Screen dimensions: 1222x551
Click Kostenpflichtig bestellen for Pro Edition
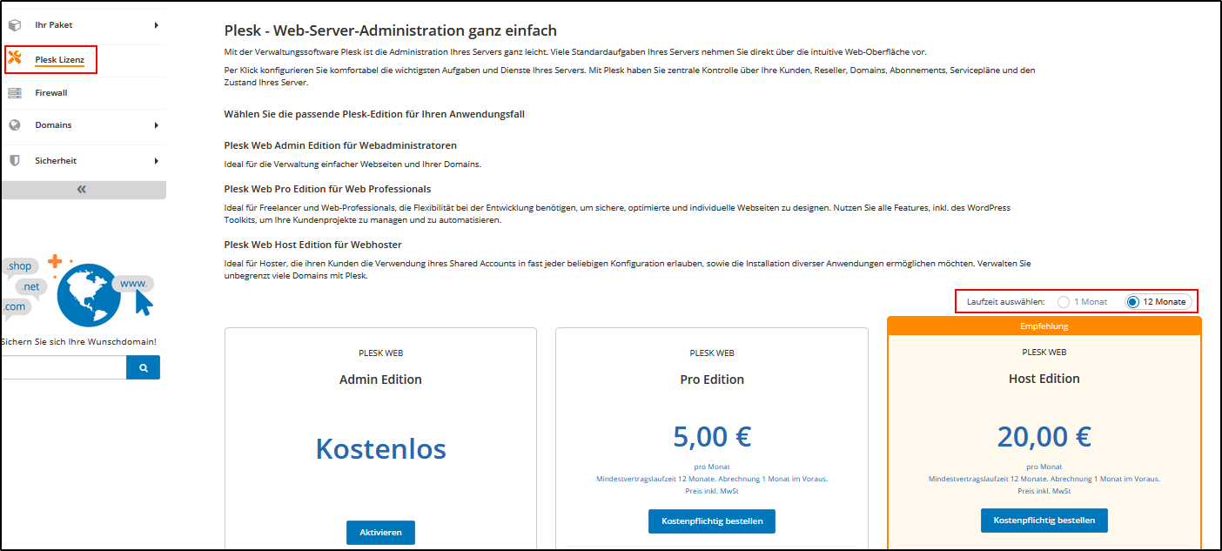711,521
